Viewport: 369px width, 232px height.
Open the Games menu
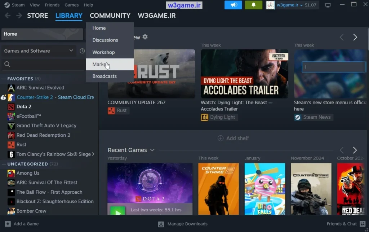[x=72, y=5]
